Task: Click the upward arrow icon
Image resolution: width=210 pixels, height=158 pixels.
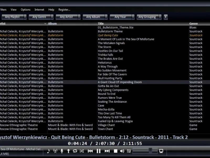Action: click(x=69, y=151)
